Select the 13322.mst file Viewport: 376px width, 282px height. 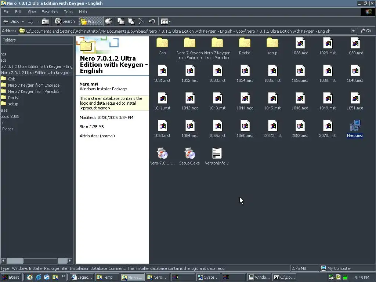[x=272, y=129]
